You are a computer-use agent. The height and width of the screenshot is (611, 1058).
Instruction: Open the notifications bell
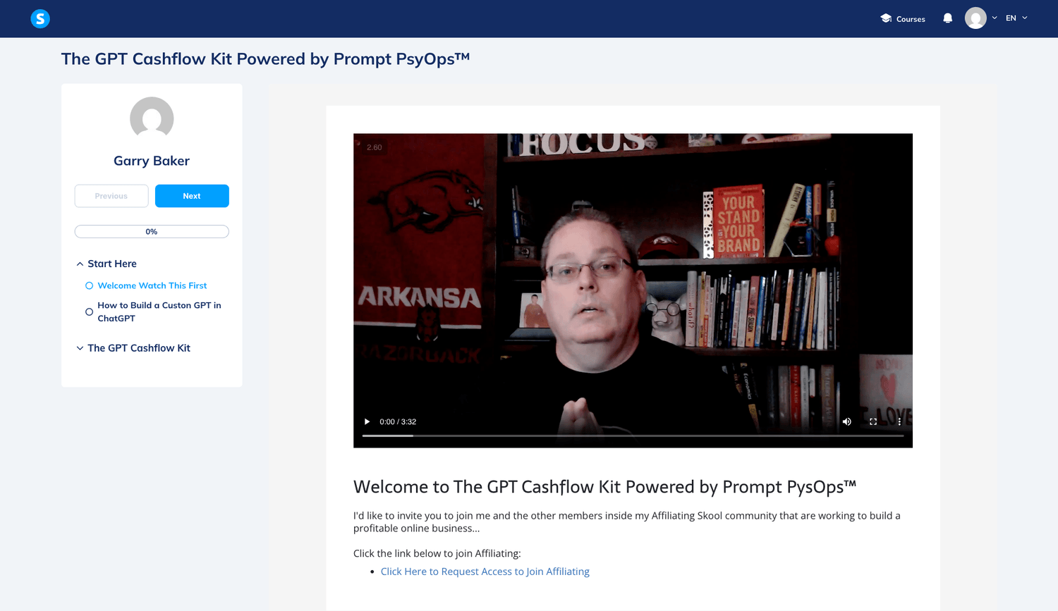point(947,18)
